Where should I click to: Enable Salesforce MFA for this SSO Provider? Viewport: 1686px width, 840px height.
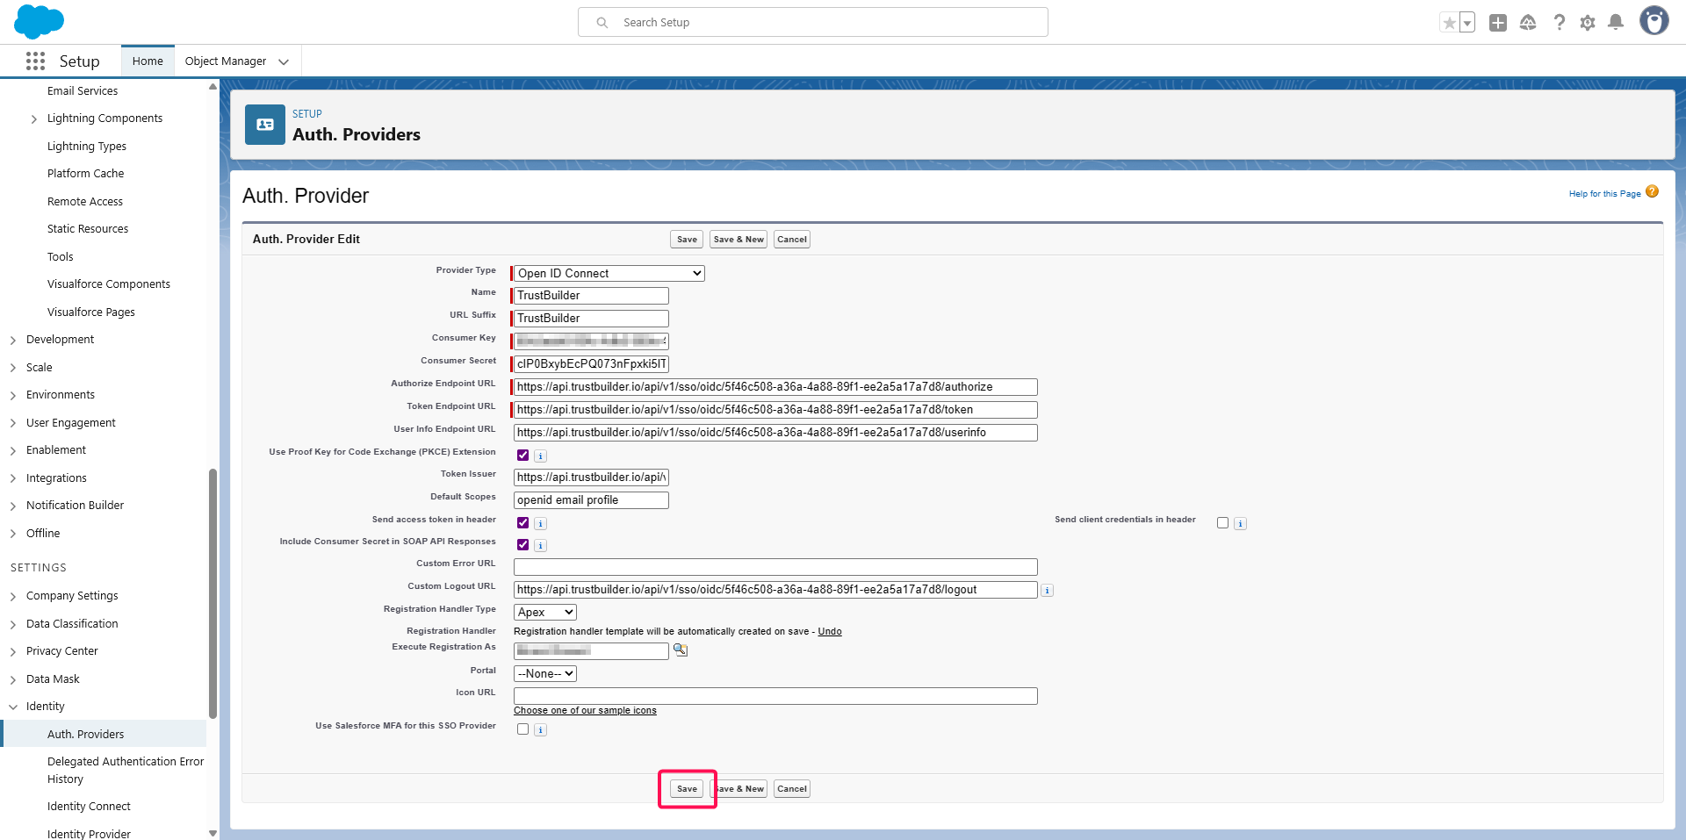point(523,729)
